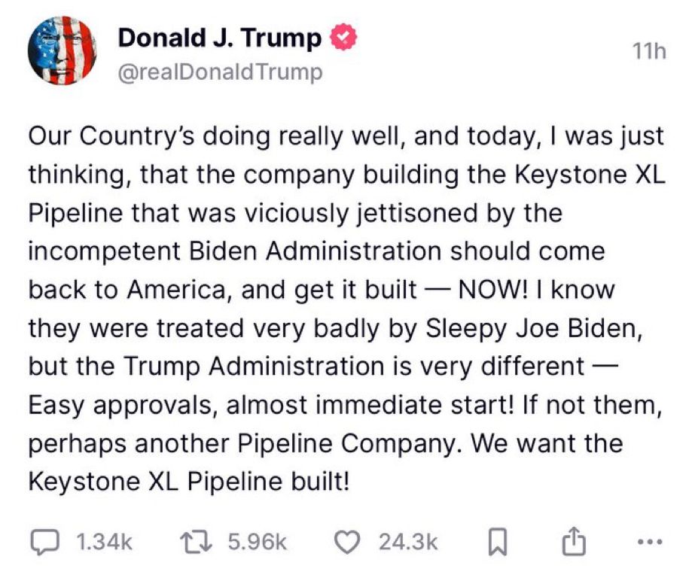This screenshot has width=695, height=575.
Task: Click the 24.3k likes count
Action: click(x=408, y=542)
